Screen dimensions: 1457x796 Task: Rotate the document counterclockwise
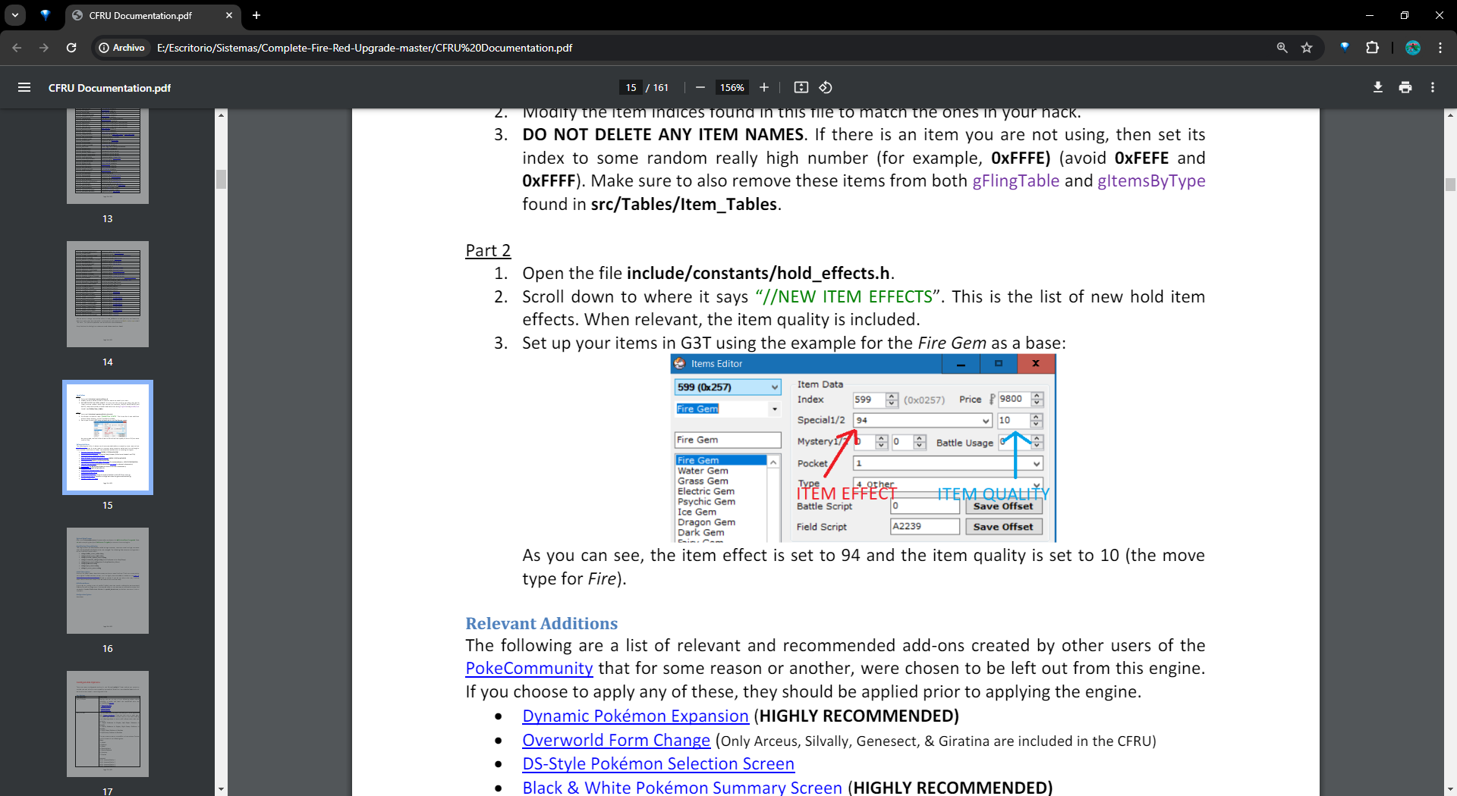tap(826, 87)
